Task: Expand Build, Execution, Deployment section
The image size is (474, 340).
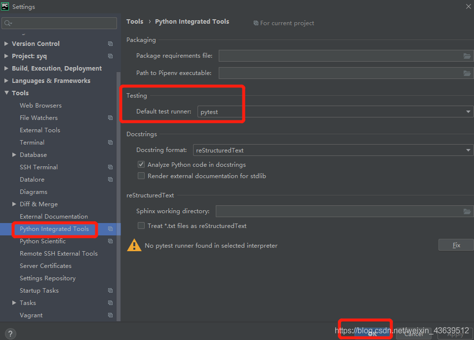Action: [x=6, y=68]
